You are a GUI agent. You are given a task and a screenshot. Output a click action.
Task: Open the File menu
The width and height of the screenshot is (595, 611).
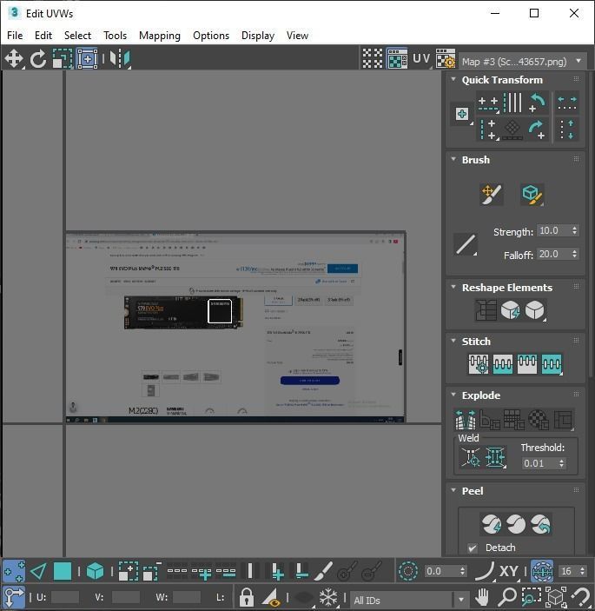(x=15, y=36)
